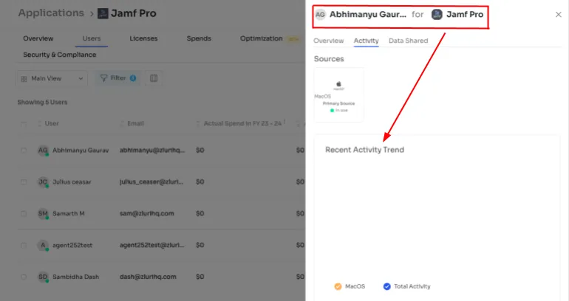
Task: Click the AG avatar in users table
Action: (x=43, y=150)
